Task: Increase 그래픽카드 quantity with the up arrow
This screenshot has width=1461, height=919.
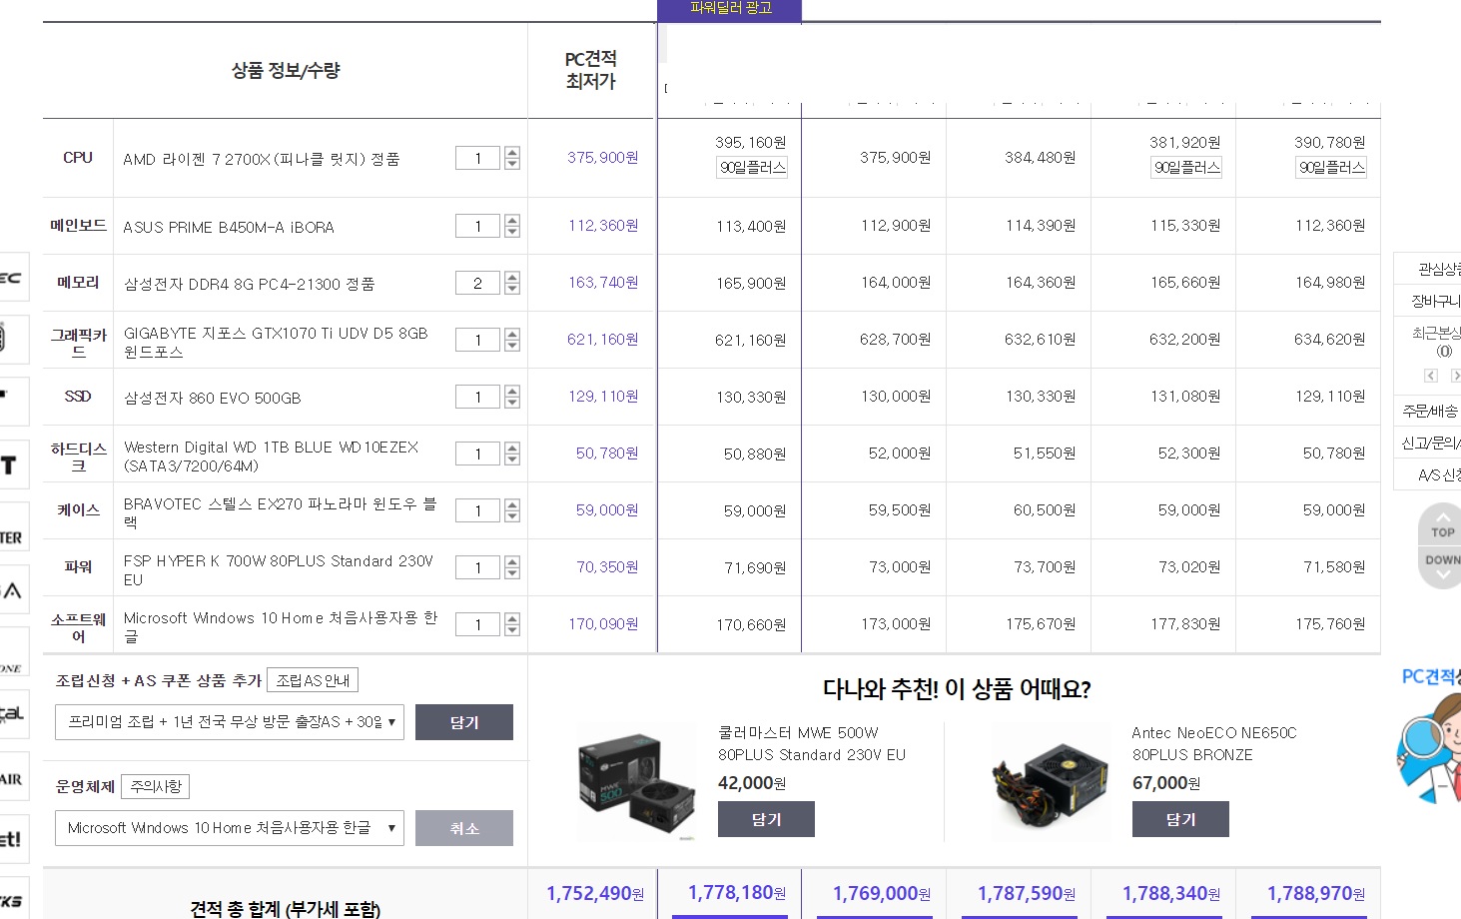Action: tap(512, 334)
